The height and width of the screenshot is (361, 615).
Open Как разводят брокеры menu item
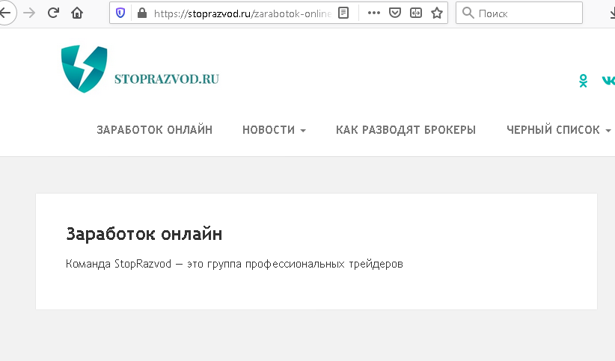[x=406, y=130]
